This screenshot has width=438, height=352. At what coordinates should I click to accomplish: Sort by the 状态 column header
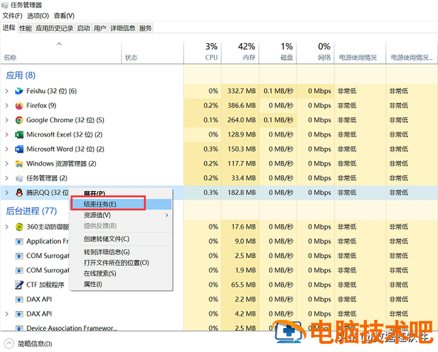tap(153, 52)
